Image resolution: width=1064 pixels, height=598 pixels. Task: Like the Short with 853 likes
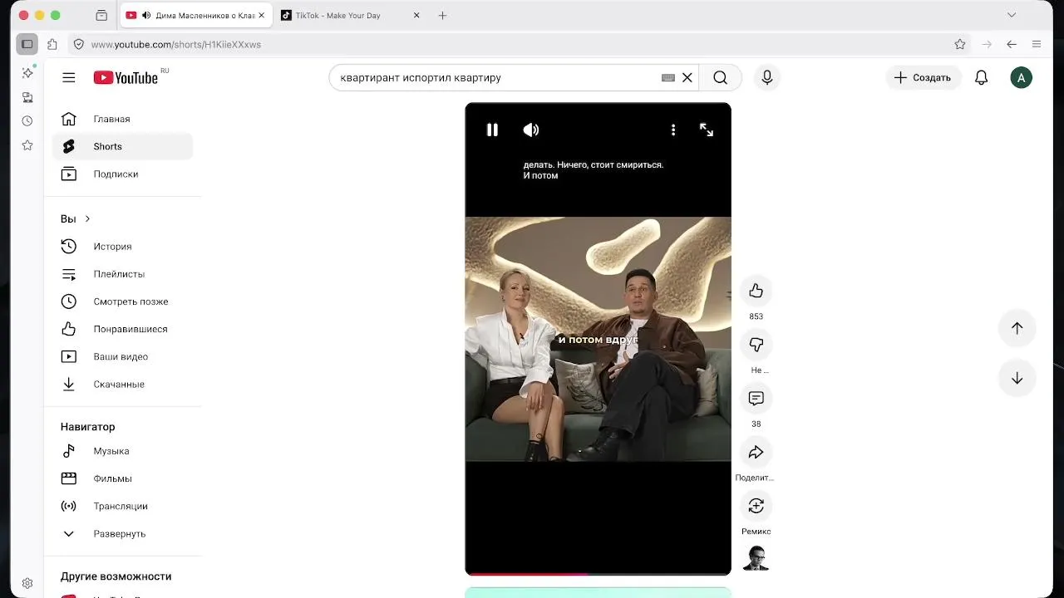[x=756, y=291]
